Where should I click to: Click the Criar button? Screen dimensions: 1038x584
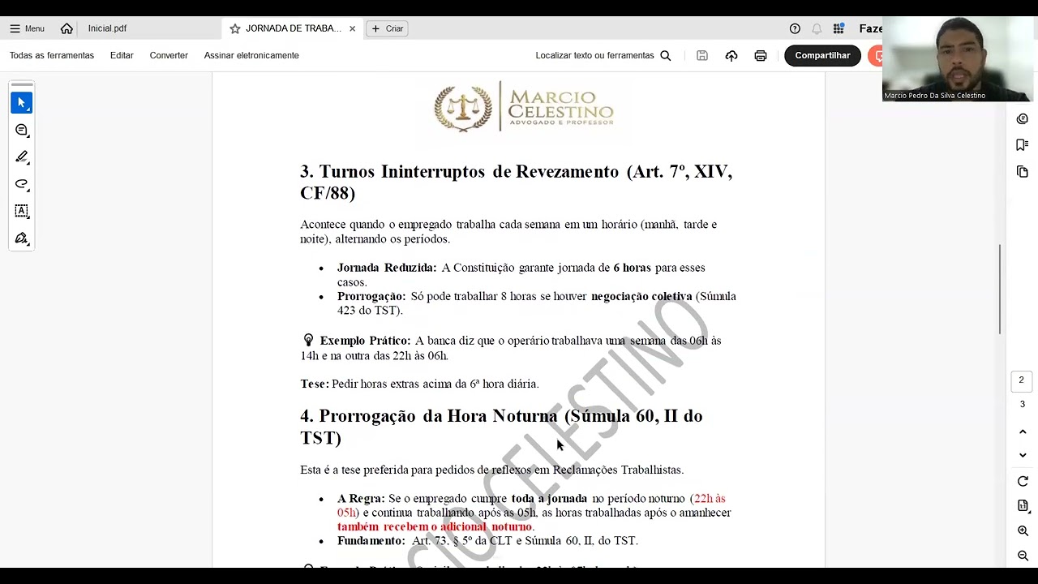pyautogui.click(x=387, y=28)
